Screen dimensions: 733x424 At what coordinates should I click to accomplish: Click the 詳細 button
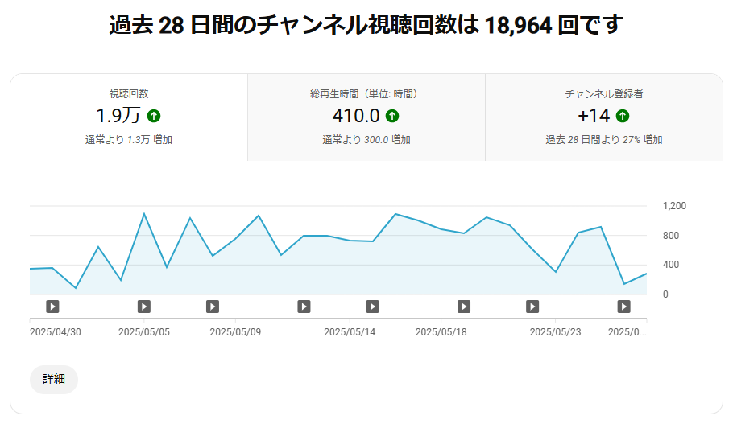click(54, 379)
